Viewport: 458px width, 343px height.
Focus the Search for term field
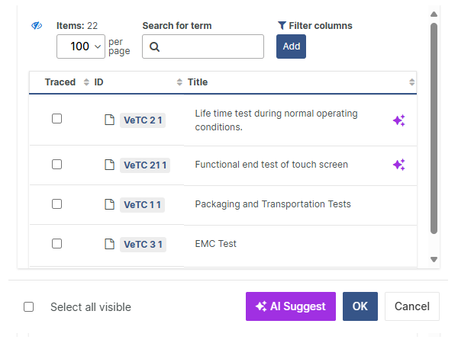pyautogui.click(x=211, y=46)
